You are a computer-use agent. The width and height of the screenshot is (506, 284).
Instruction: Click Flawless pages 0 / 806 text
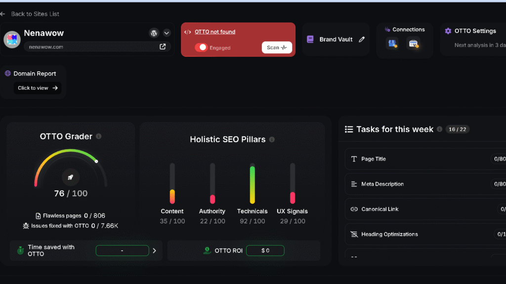pyautogui.click(x=74, y=216)
